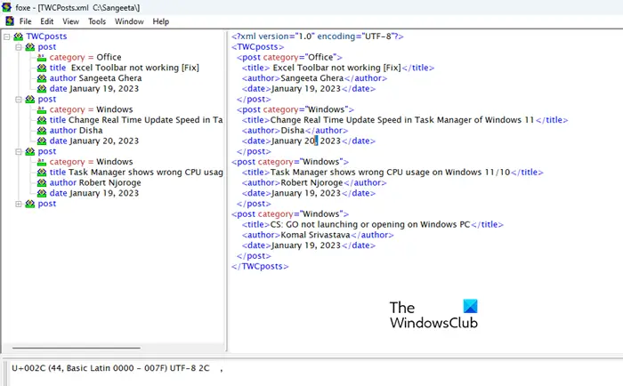This screenshot has height=386, width=623.
Task: Click the closing </TWCposts> tag in editor
Action: 260,267
